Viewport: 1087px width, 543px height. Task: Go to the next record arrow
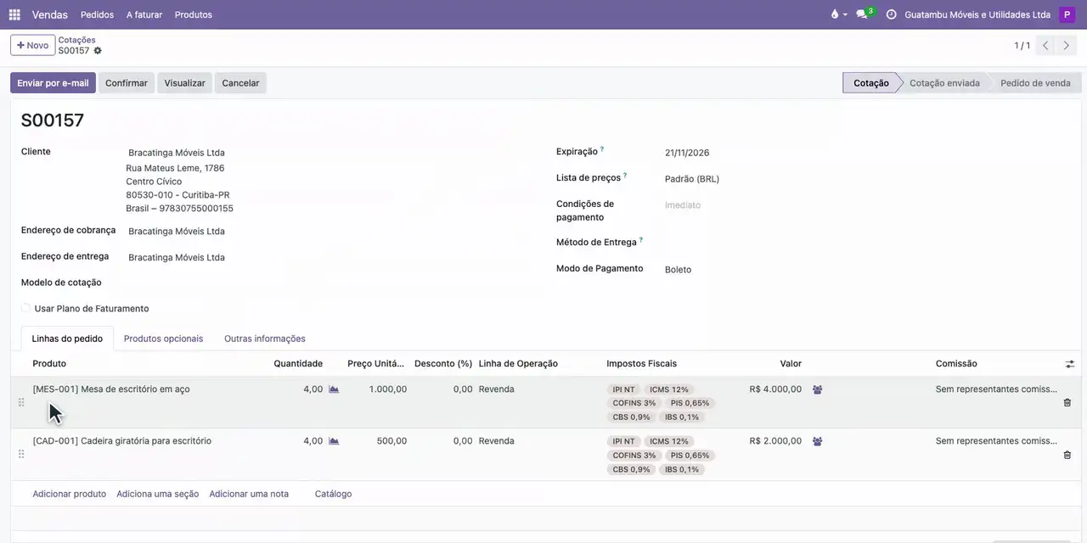(1067, 46)
